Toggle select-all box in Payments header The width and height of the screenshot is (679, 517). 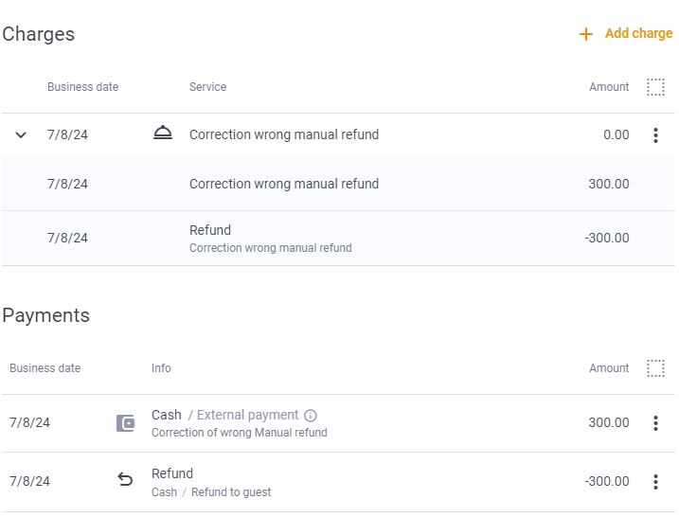click(655, 368)
